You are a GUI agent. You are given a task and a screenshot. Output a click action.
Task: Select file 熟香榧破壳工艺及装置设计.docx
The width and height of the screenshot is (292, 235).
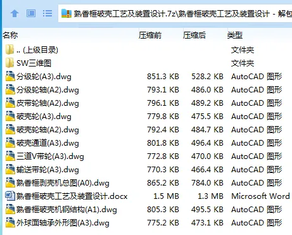pyautogui.click(x=72, y=196)
